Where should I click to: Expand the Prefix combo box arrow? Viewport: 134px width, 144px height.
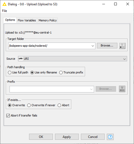91,89
